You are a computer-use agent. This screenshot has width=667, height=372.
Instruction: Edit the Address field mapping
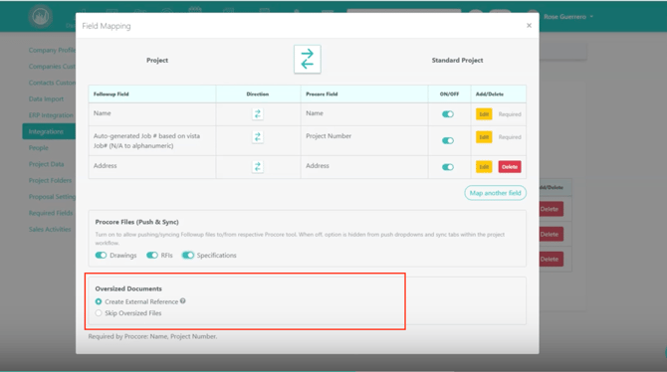tap(484, 167)
